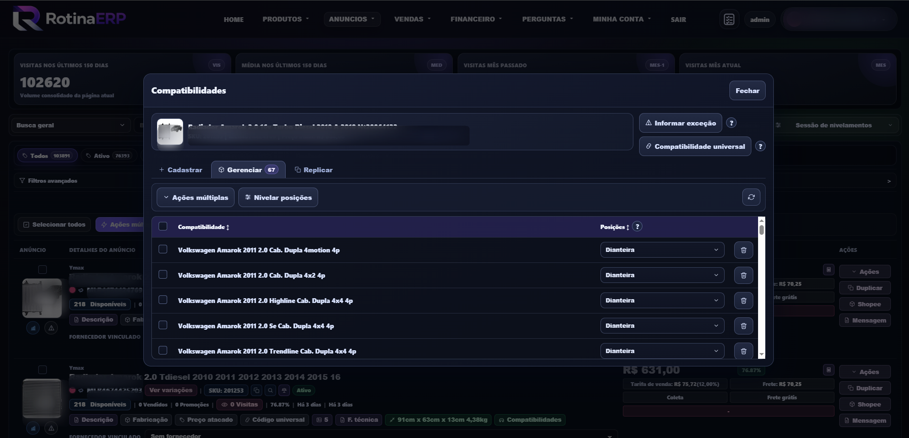Open the MINHA CONTA menu
This screenshot has height=438, width=909.
[622, 19]
